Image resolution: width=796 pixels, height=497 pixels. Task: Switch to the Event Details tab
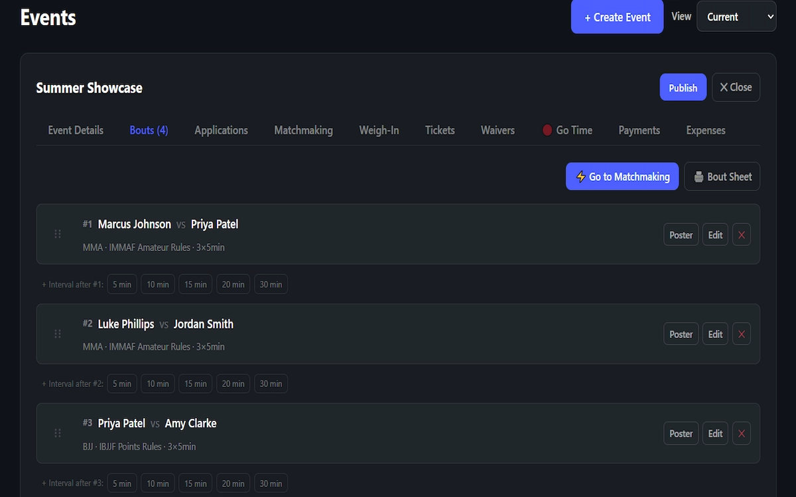[76, 130]
